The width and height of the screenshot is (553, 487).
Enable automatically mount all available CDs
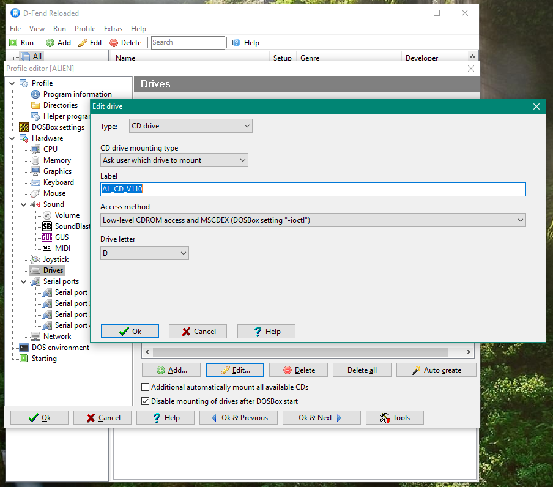click(146, 387)
